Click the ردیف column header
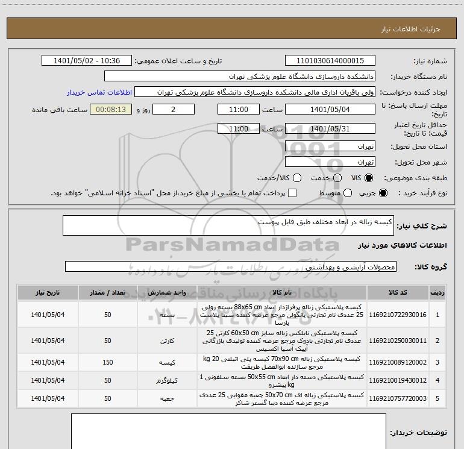 click(437, 293)
